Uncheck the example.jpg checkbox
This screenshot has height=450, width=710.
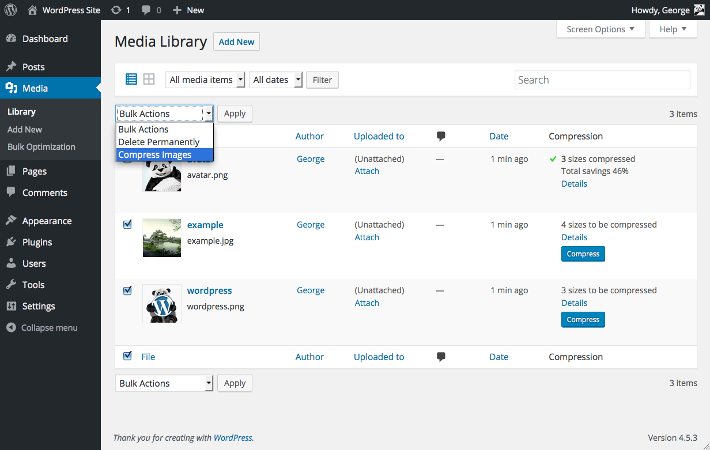click(127, 225)
